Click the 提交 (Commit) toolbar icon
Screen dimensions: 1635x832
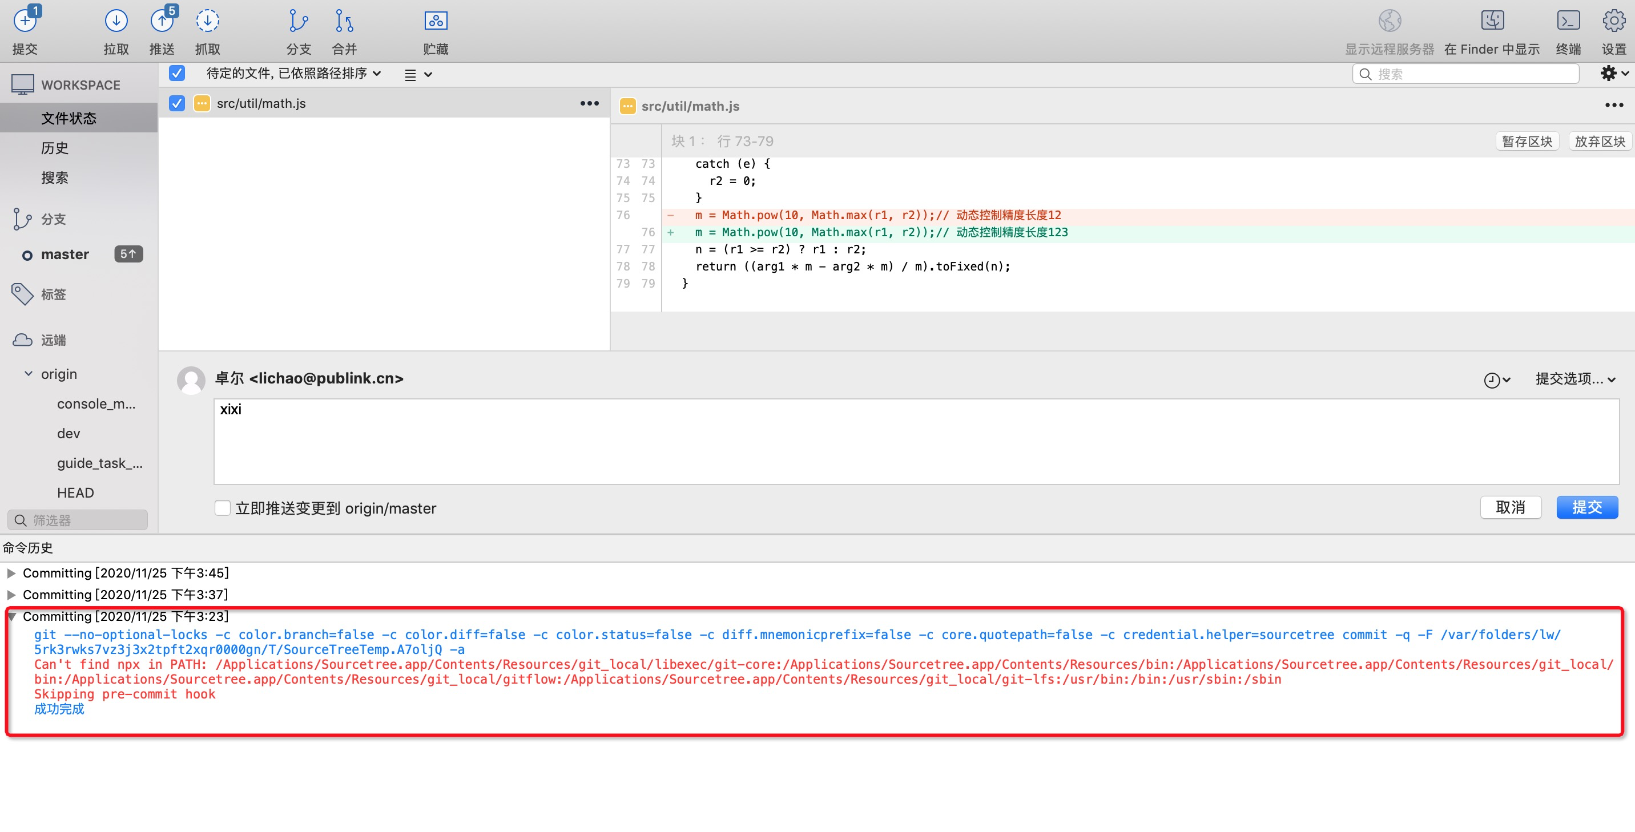click(25, 21)
